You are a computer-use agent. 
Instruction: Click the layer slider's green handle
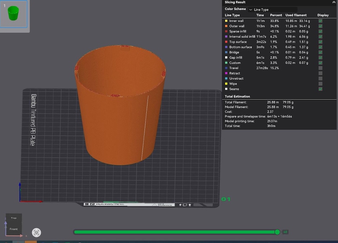click(278, 232)
